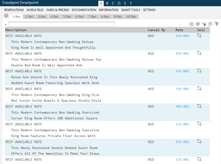Click the circular home icon in toolbar

tap(197, 24)
